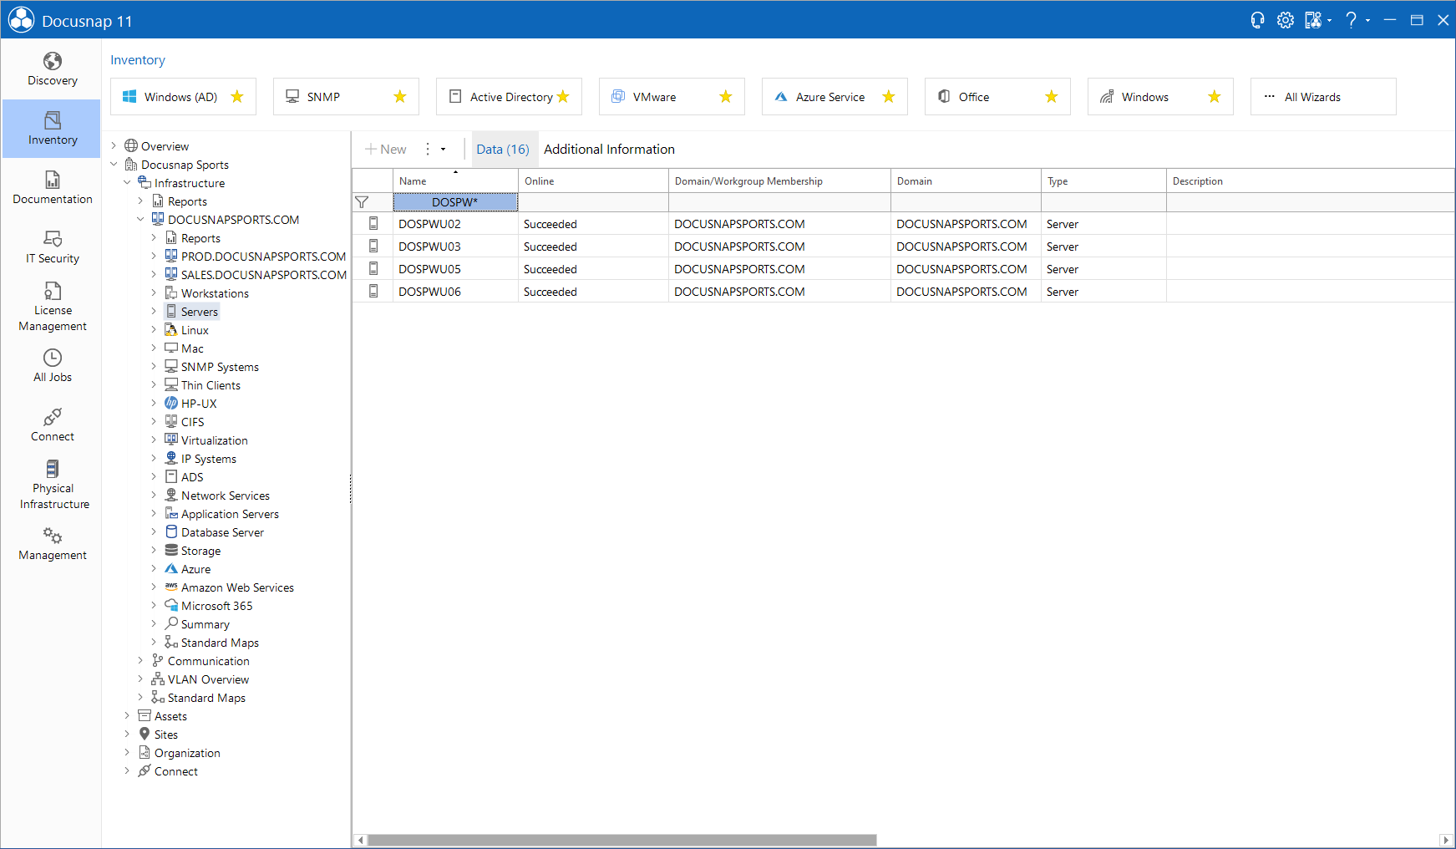
Task: Open settings gear in title bar
Action: pos(1286,20)
